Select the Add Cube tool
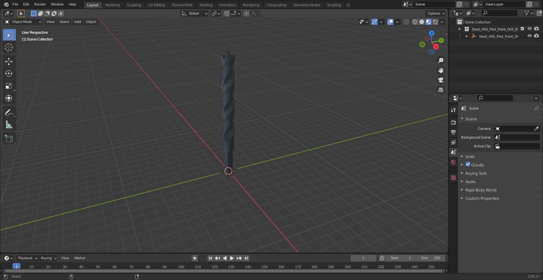543x280 pixels. pos(9,139)
